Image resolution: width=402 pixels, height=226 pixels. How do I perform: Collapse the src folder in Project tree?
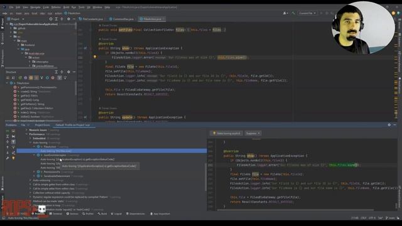click(11, 36)
